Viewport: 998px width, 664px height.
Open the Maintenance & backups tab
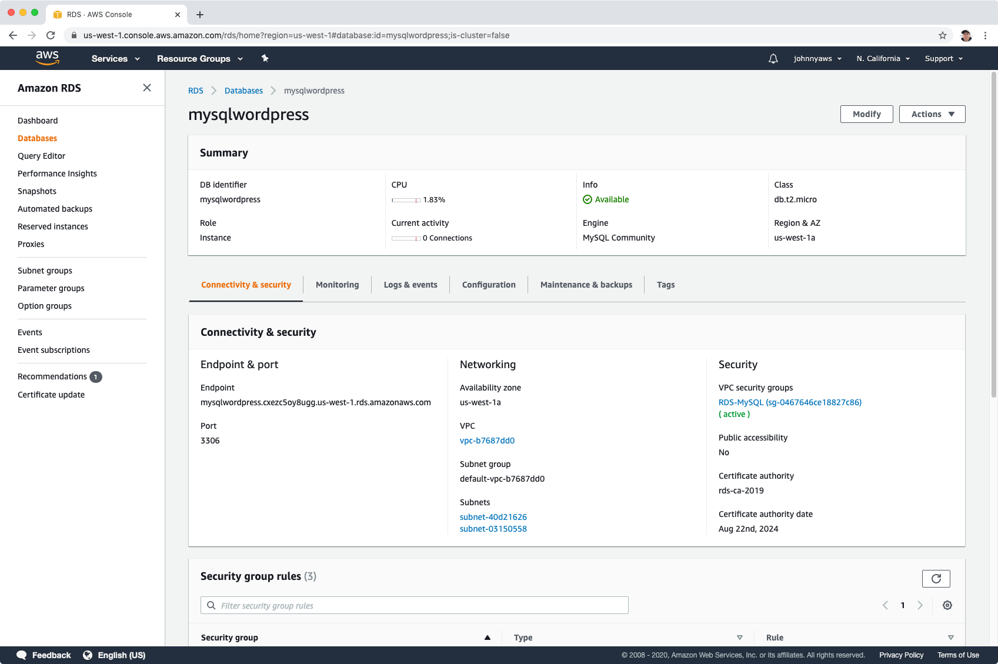[586, 285]
